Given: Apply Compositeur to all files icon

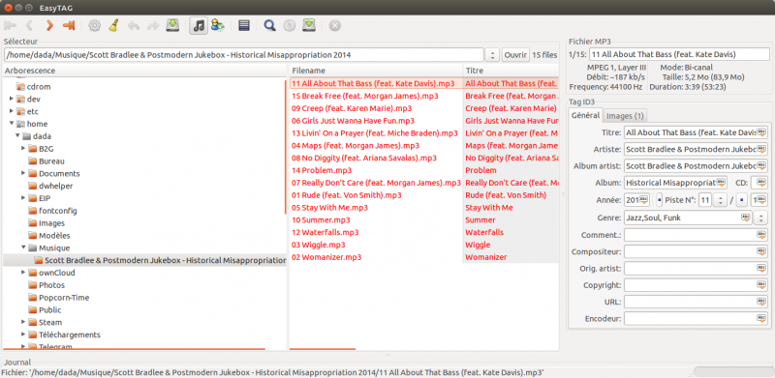Looking at the screenshot, I should [x=761, y=251].
